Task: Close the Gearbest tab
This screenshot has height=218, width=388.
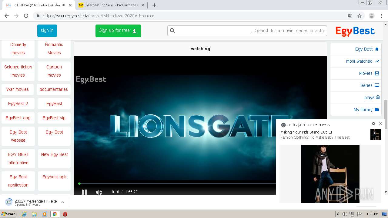Action: (143, 5)
